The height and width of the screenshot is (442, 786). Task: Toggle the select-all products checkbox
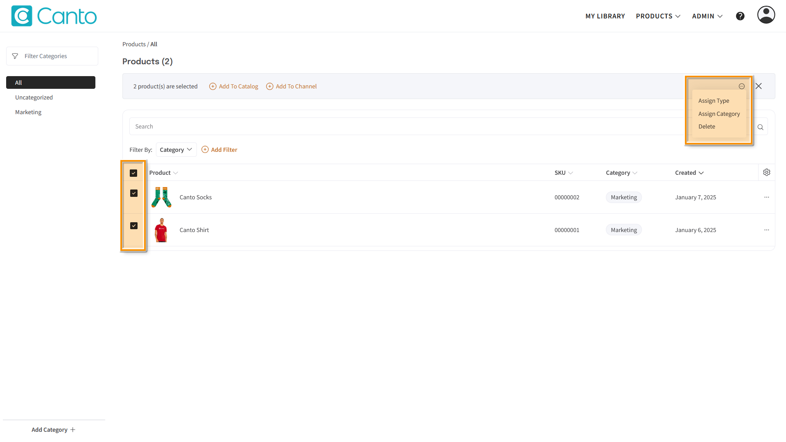(x=133, y=173)
